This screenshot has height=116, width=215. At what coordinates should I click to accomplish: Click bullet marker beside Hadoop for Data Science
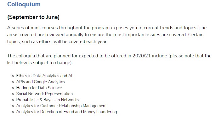coord(13,88)
